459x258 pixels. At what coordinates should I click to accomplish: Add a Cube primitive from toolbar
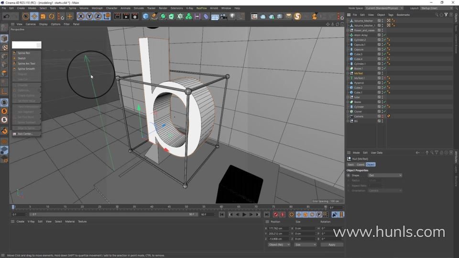[146, 16]
